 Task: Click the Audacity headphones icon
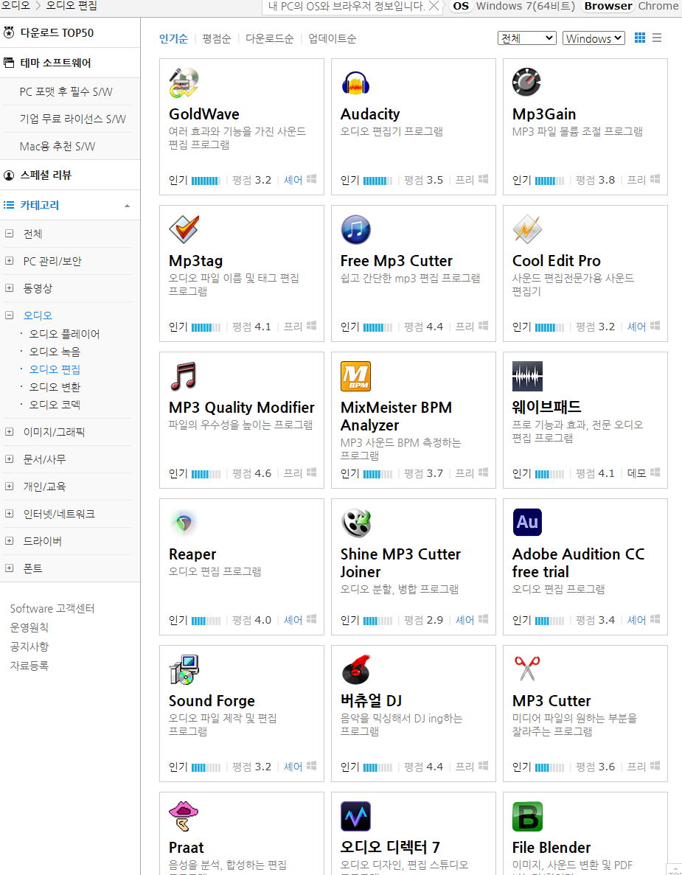pos(355,83)
